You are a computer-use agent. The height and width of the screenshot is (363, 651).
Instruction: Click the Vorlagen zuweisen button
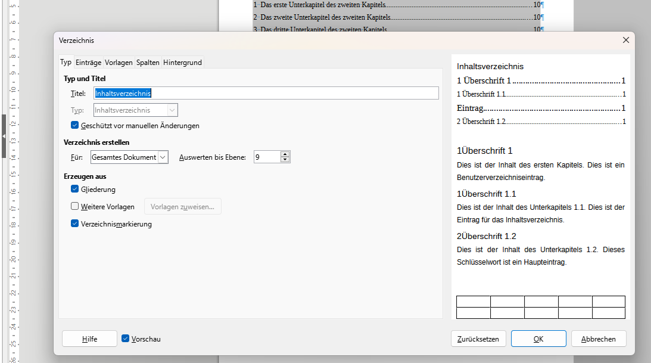183,206
